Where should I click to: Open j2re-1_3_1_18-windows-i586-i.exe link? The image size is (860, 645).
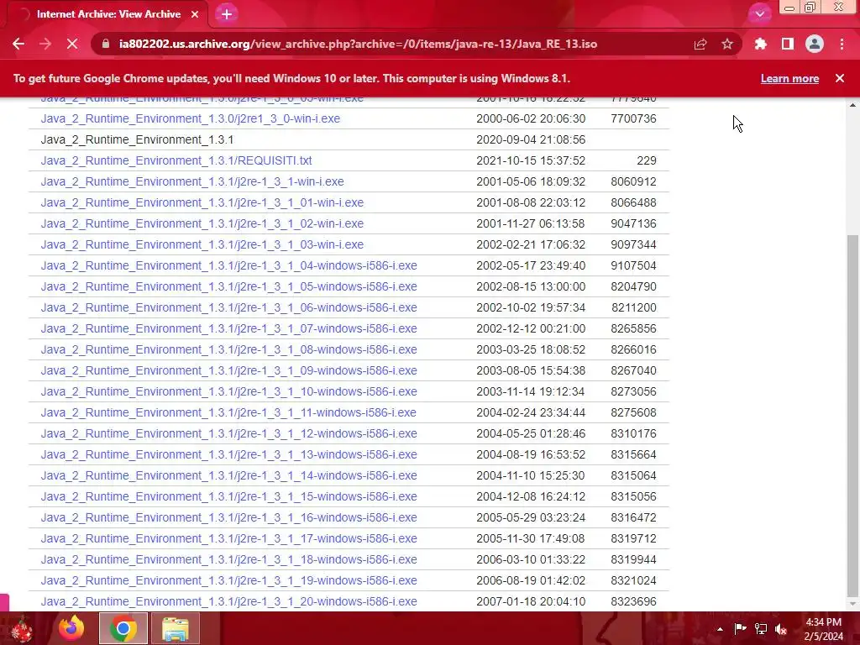point(228,559)
